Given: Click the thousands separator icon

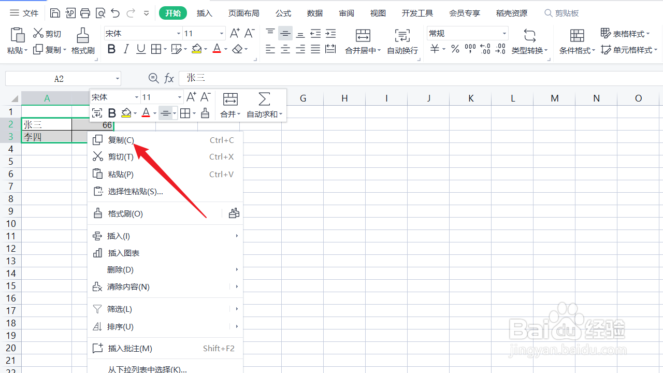Looking at the screenshot, I should pos(470,49).
